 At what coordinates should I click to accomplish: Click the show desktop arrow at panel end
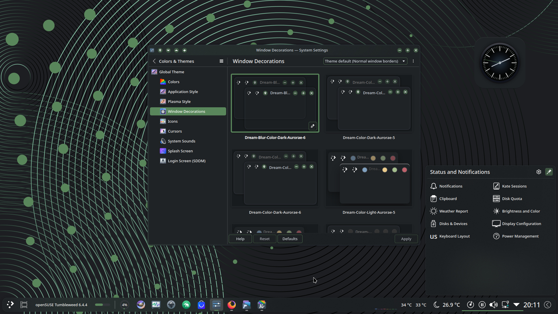coord(548,305)
